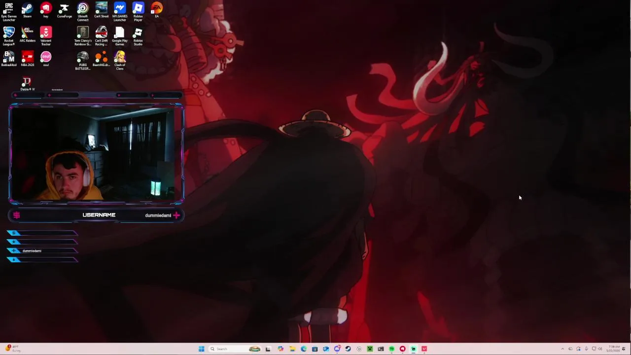Select the ARC Raiders desktop icon

point(27,35)
